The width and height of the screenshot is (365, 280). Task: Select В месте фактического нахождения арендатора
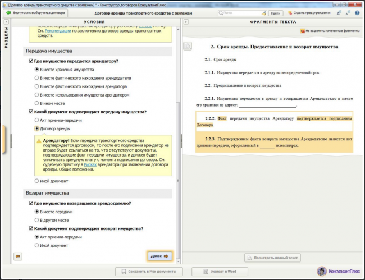coord(36,86)
